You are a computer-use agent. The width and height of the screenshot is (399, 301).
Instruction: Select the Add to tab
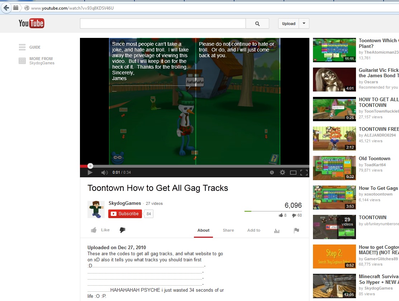pyautogui.click(x=254, y=230)
